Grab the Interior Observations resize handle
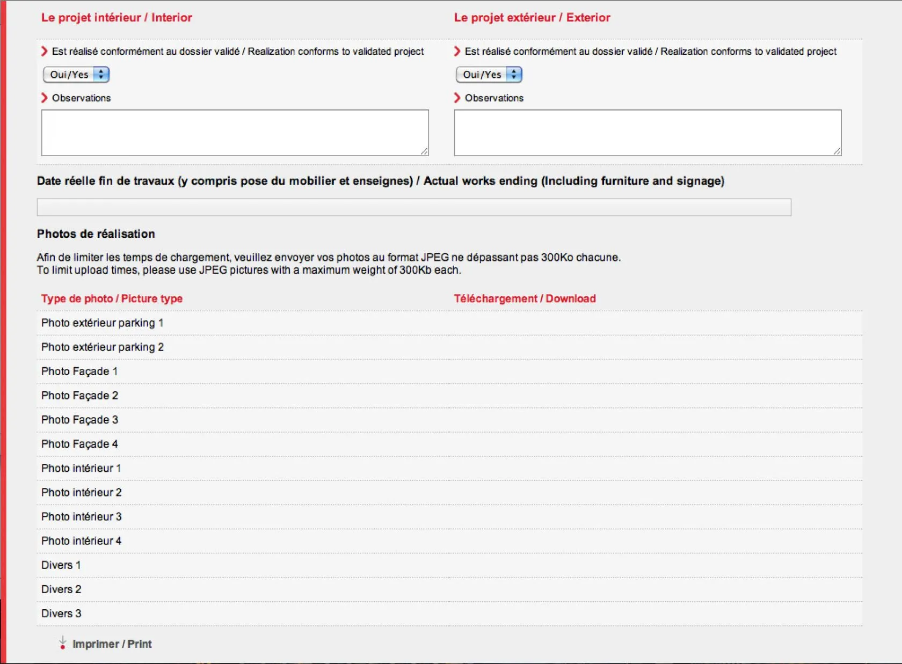902x664 pixels. [424, 152]
